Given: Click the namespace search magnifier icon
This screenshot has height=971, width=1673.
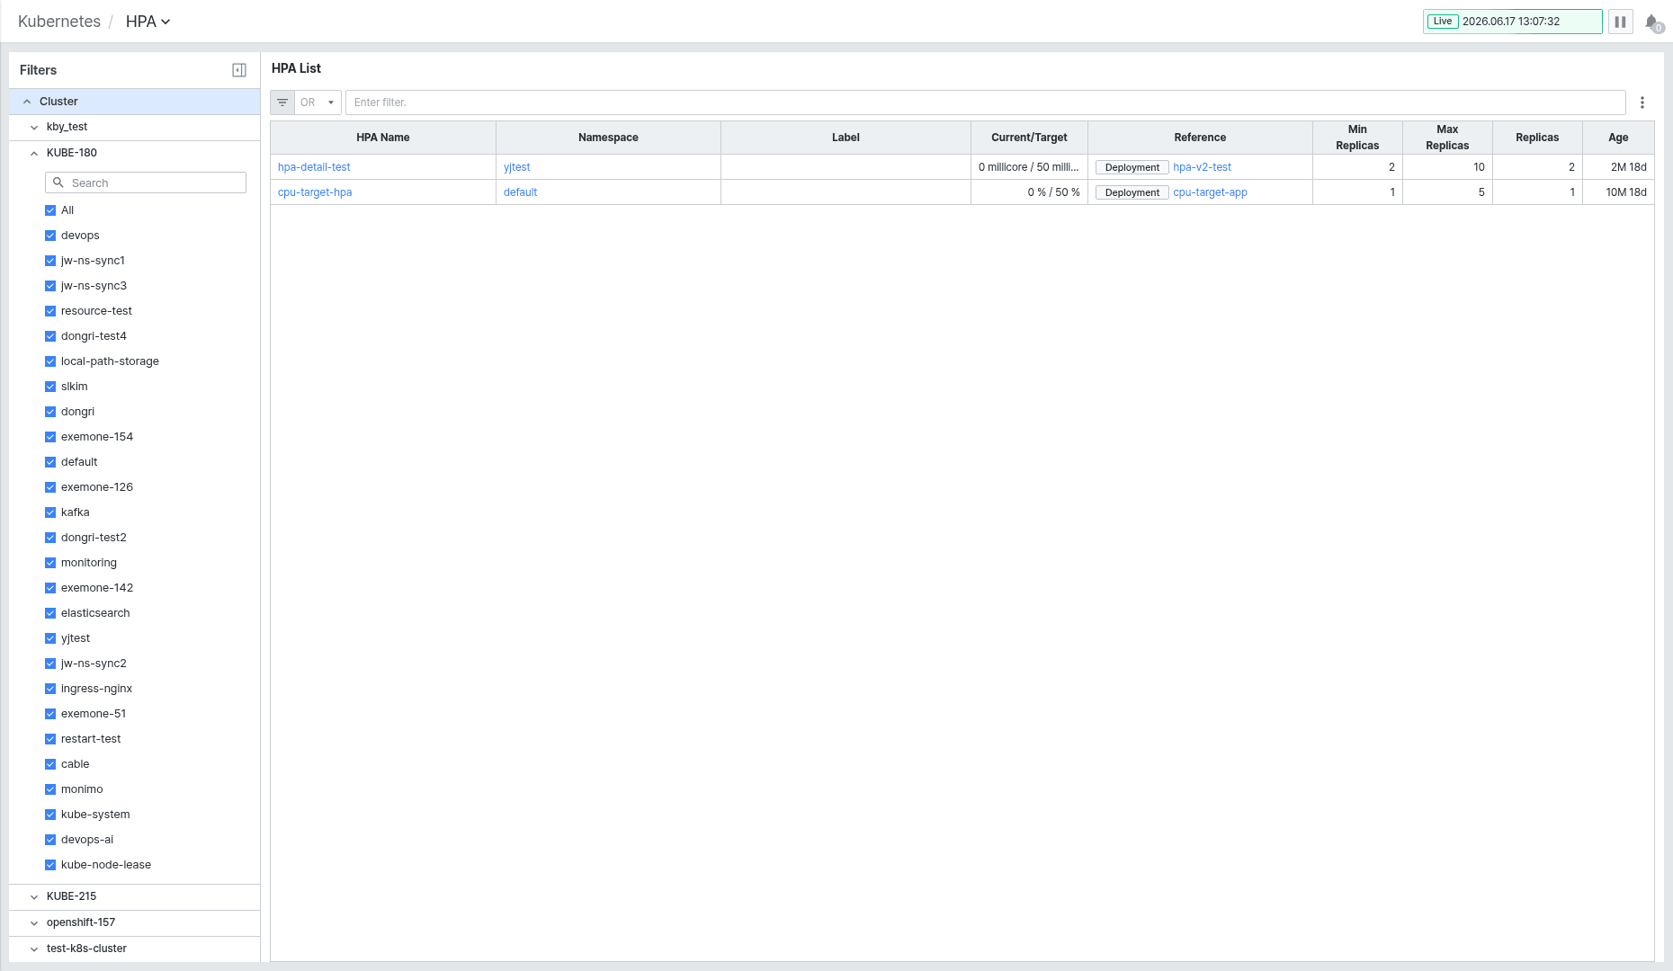Looking at the screenshot, I should point(58,183).
